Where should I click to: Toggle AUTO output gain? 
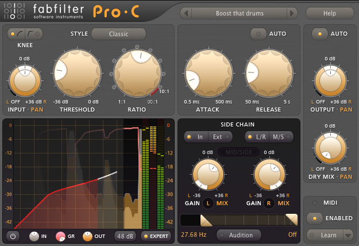[x=320, y=34]
